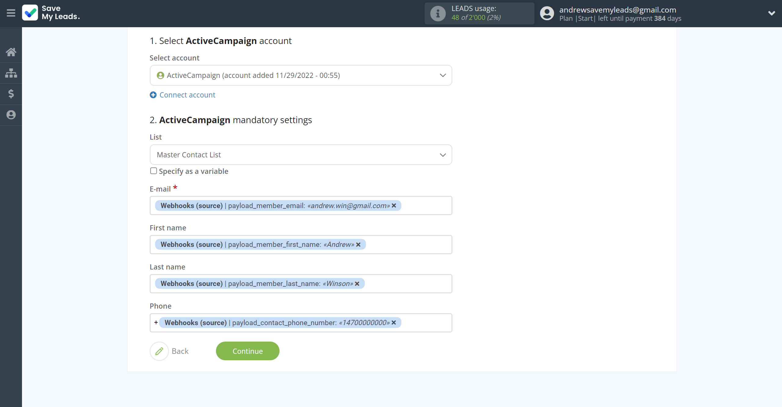The height and width of the screenshot is (407, 782).
Task: Click the Connect account link
Action: pyautogui.click(x=187, y=95)
